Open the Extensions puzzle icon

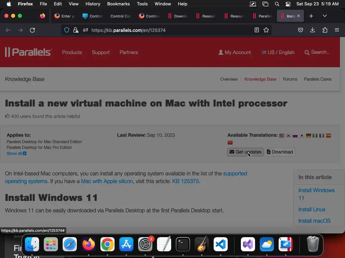(x=325, y=30)
